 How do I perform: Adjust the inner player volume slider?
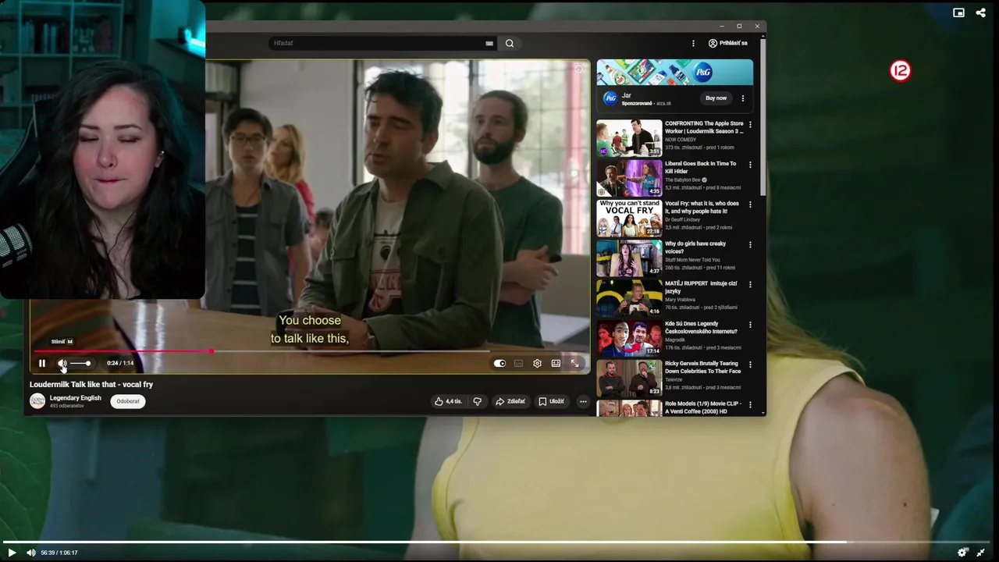(x=80, y=363)
